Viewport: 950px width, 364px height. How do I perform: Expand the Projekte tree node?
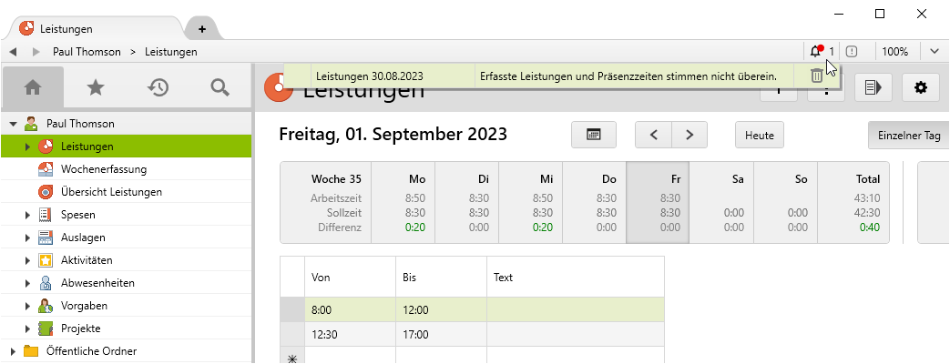coord(27,329)
